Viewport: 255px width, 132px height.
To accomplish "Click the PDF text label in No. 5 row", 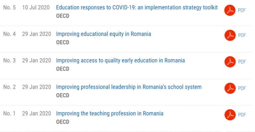I will coord(242,10).
